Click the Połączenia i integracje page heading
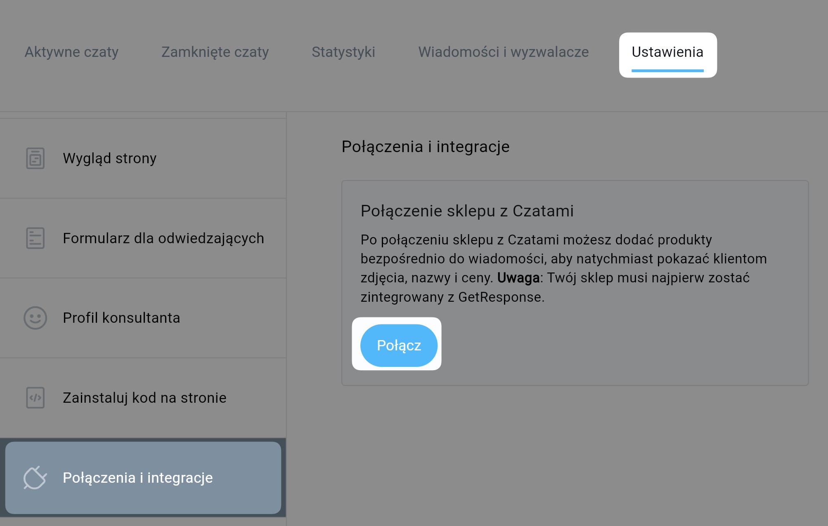The height and width of the screenshot is (526, 828). tap(426, 146)
